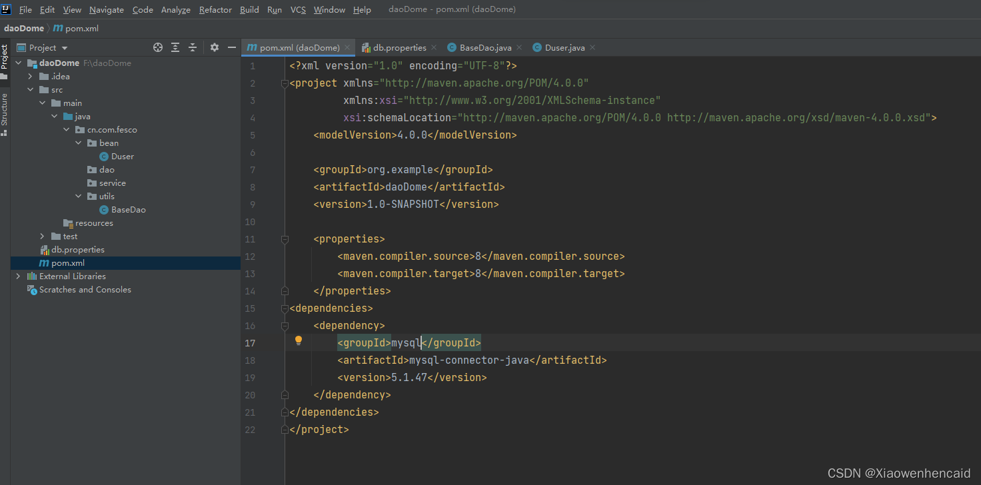
Task: Open the Refactor menu
Action: pyautogui.click(x=215, y=9)
